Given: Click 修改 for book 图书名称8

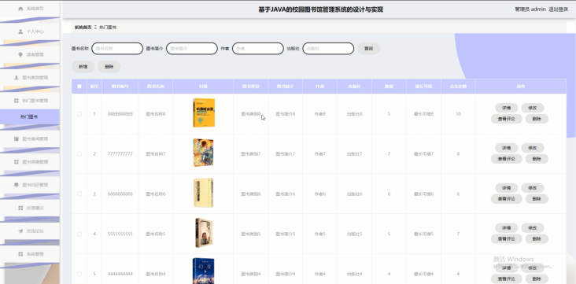Looking at the screenshot, I should [533, 108].
